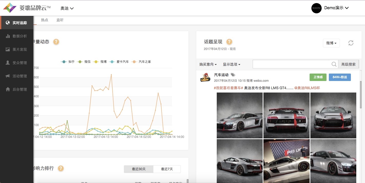Expand the 奥迪 brand dropdown
The image size is (365, 183).
67,8
